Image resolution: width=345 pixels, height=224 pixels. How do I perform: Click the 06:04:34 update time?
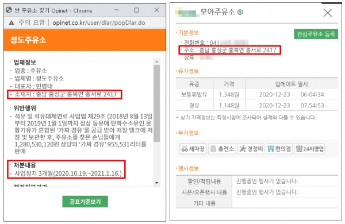pos(312,95)
